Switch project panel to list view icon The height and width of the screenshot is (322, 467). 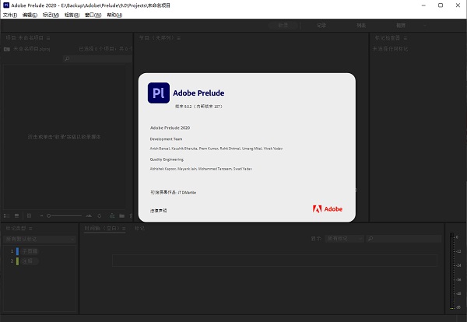pos(6,215)
